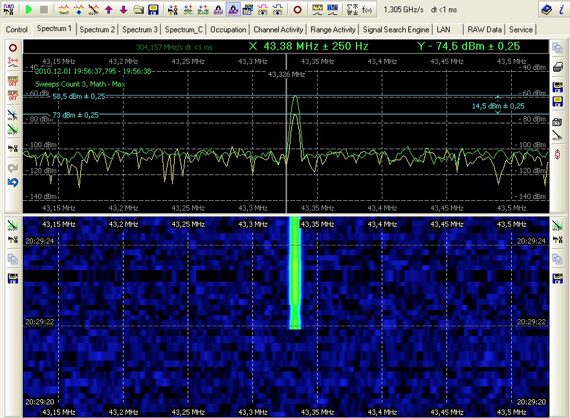
Task: Click the red circle icon left of spectrum graph
Action: tap(13, 48)
